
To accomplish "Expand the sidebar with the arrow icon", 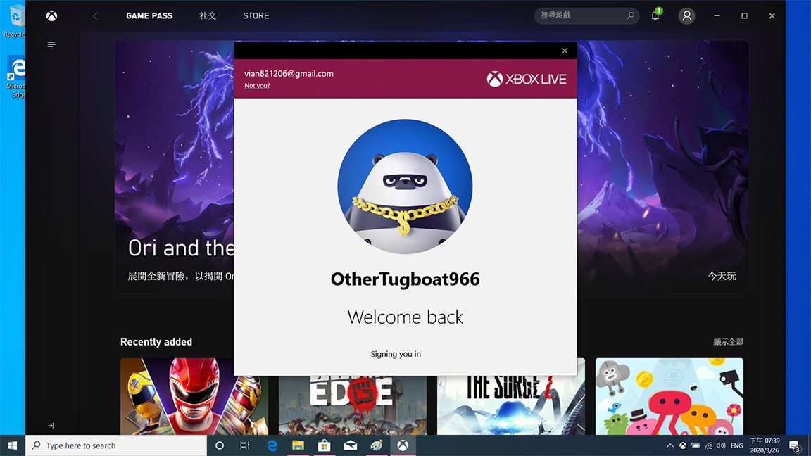I will [51, 426].
